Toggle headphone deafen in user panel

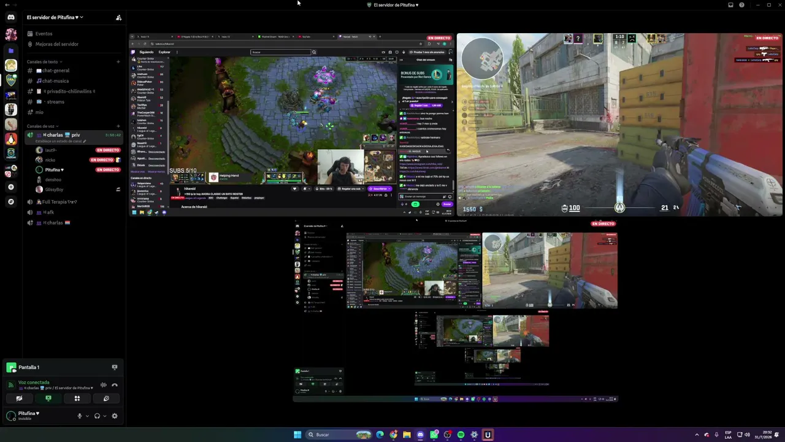(97, 416)
